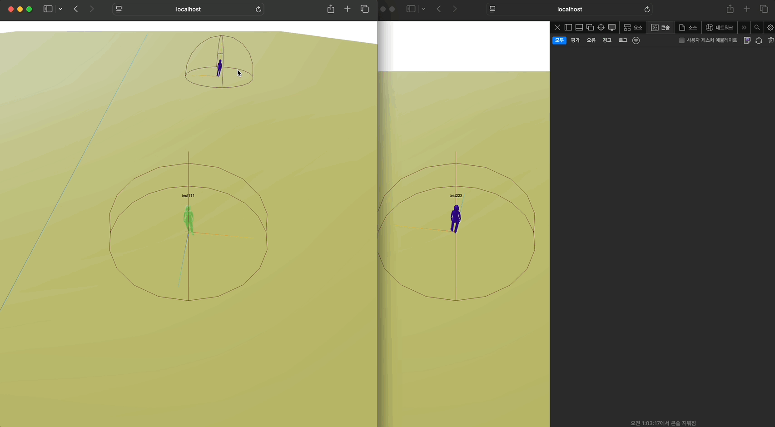
Task: Dock web inspector to the bottom
Action: [579, 28]
